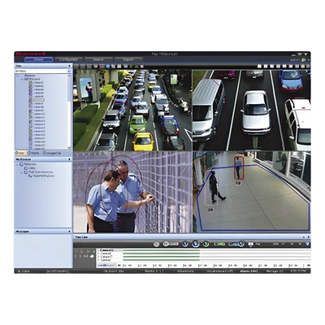
Task: Collapse the Devices tree root node
Action: [x=18, y=76]
